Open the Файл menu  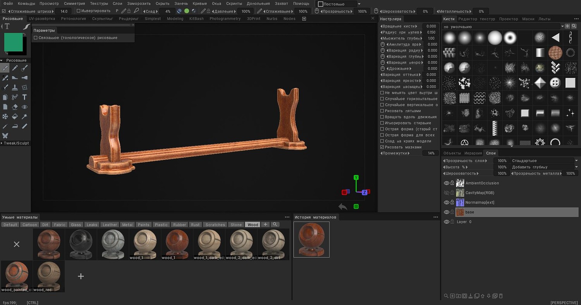click(x=8, y=3)
